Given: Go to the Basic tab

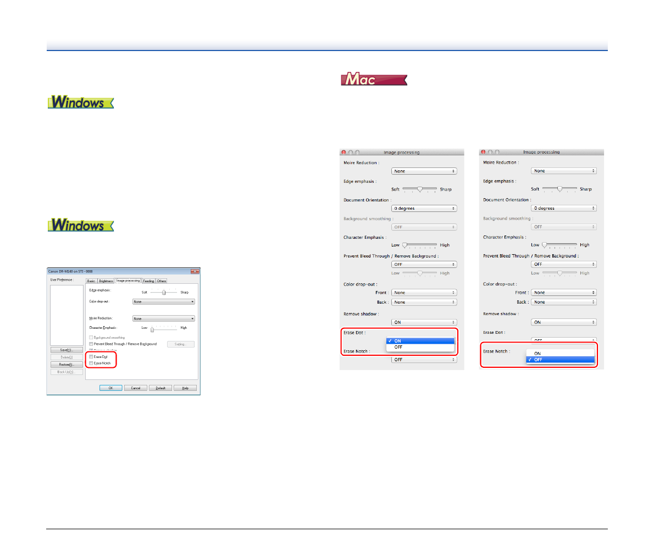Looking at the screenshot, I should click(91, 281).
